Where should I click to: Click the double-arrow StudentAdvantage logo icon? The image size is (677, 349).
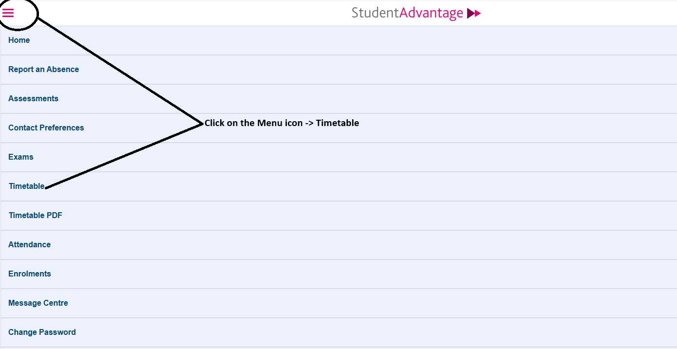click(474, 14)
